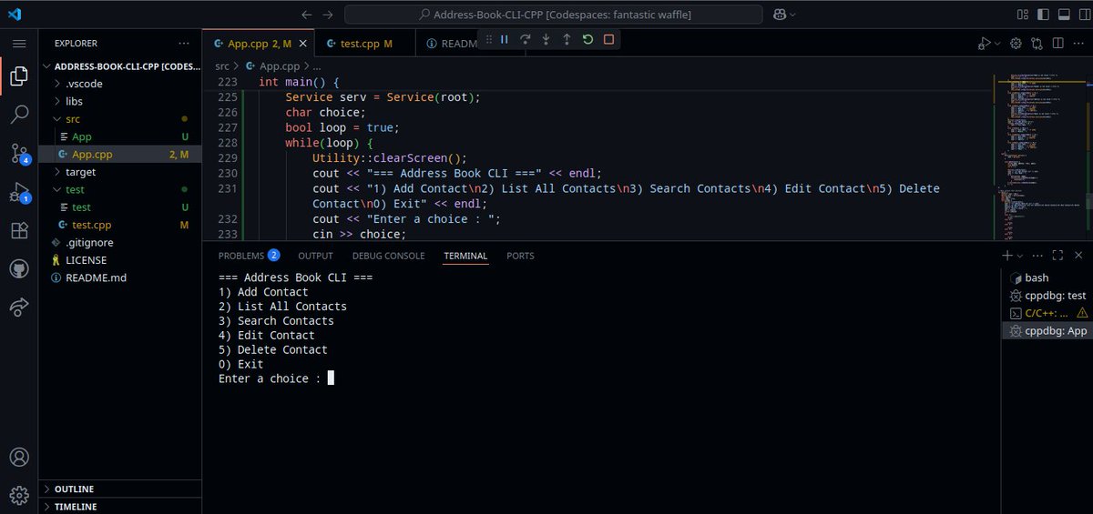Select the bash terminal session
The width and height of the screenshot is (1093, 514).
pyautogui.click(x=1047, y=277)
